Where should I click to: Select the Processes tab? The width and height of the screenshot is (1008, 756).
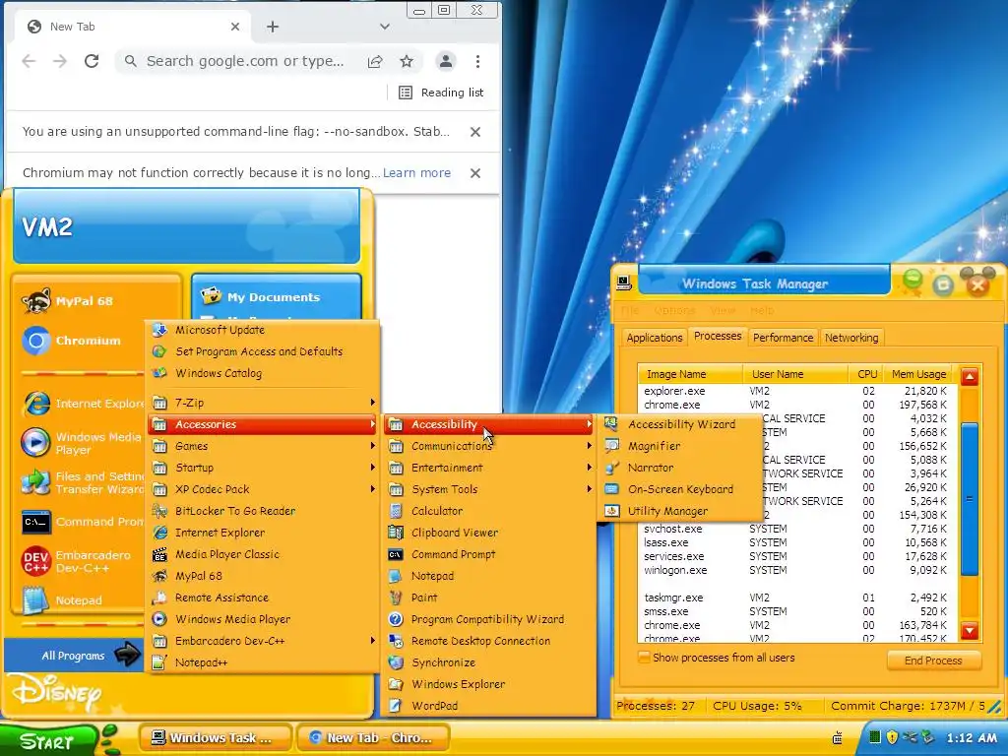point(718,336)
